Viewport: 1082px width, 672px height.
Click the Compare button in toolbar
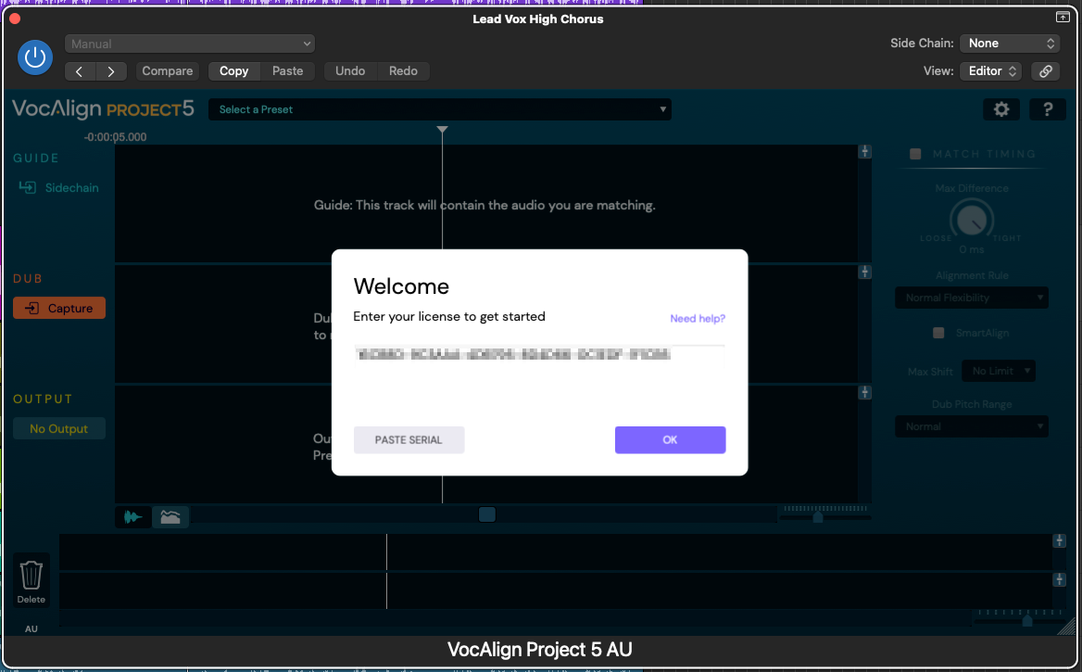(168, 71)
